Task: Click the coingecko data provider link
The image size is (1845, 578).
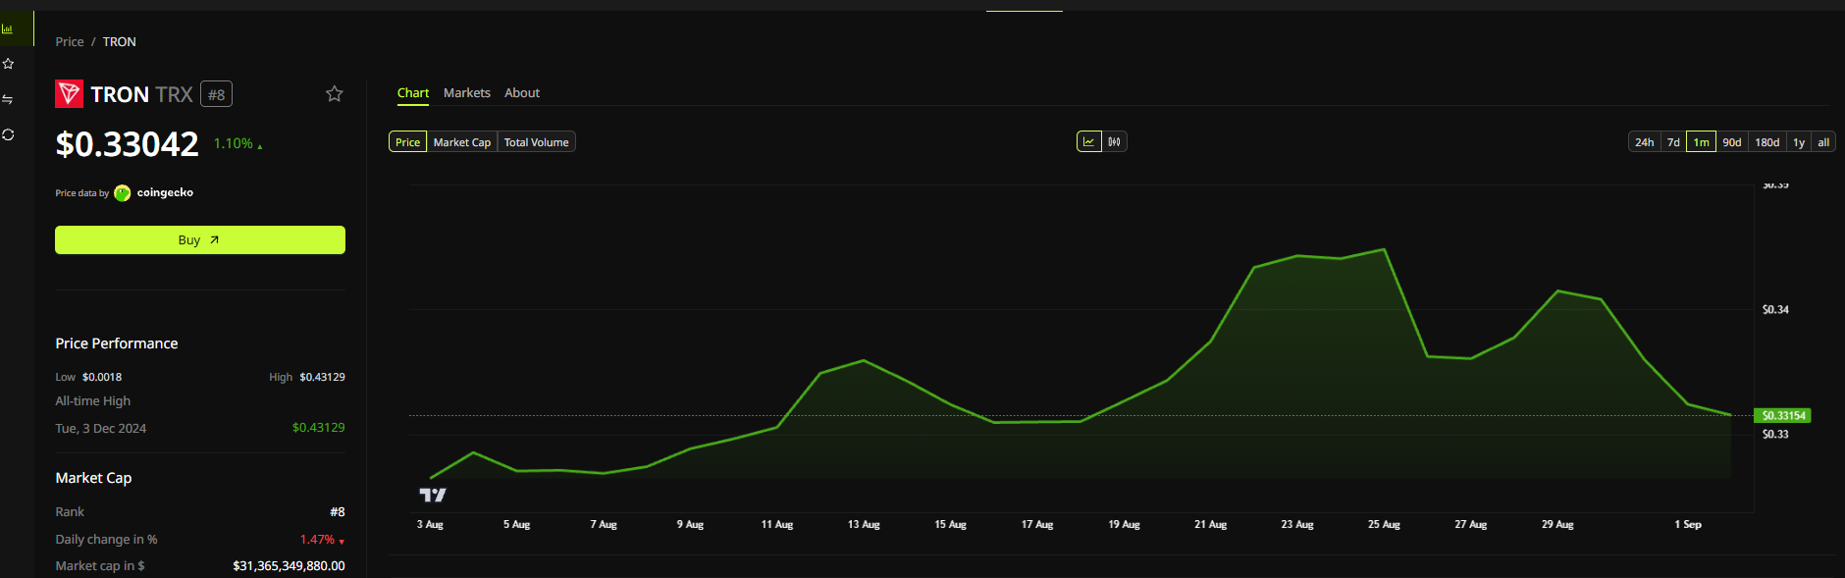Action: pyautogui.click(x=165, y=193)
